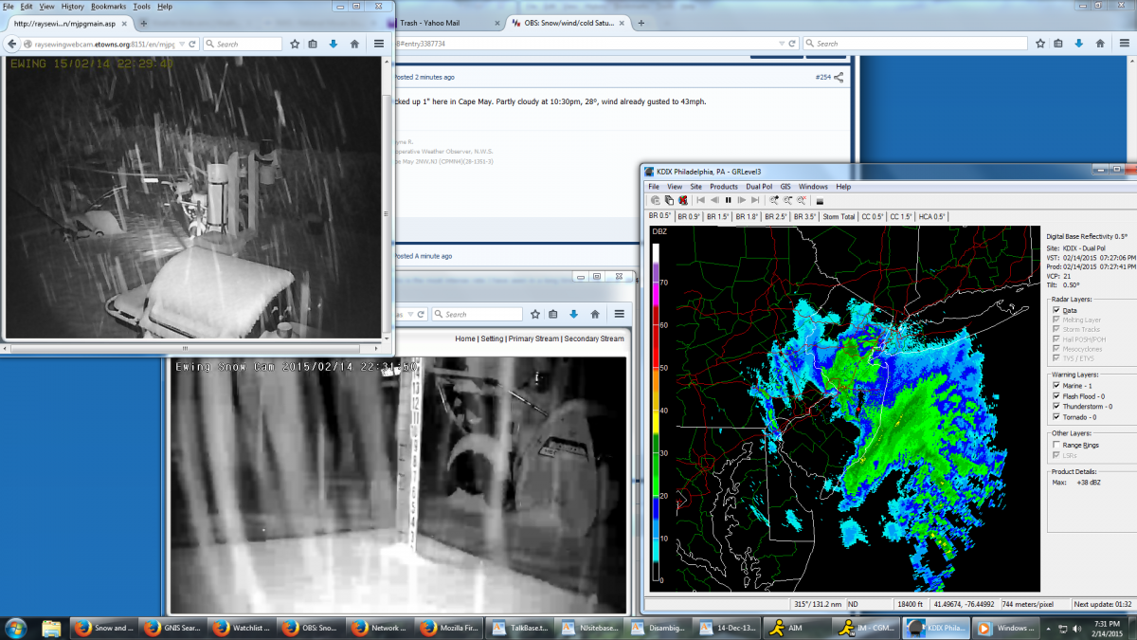Screen dimensions: 1137x640
Task: Open post #254 permalink
Action: [x=822, y=77]
